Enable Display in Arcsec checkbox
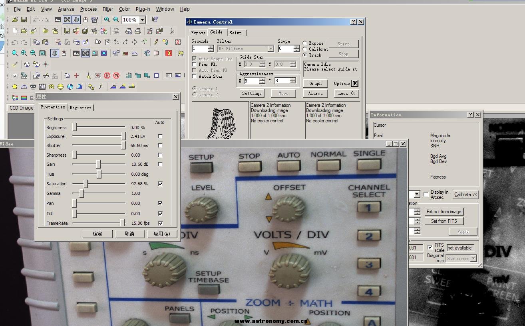The height and width of the screenshot is (326, 525). pyautogui.click(x=426, y=194)
